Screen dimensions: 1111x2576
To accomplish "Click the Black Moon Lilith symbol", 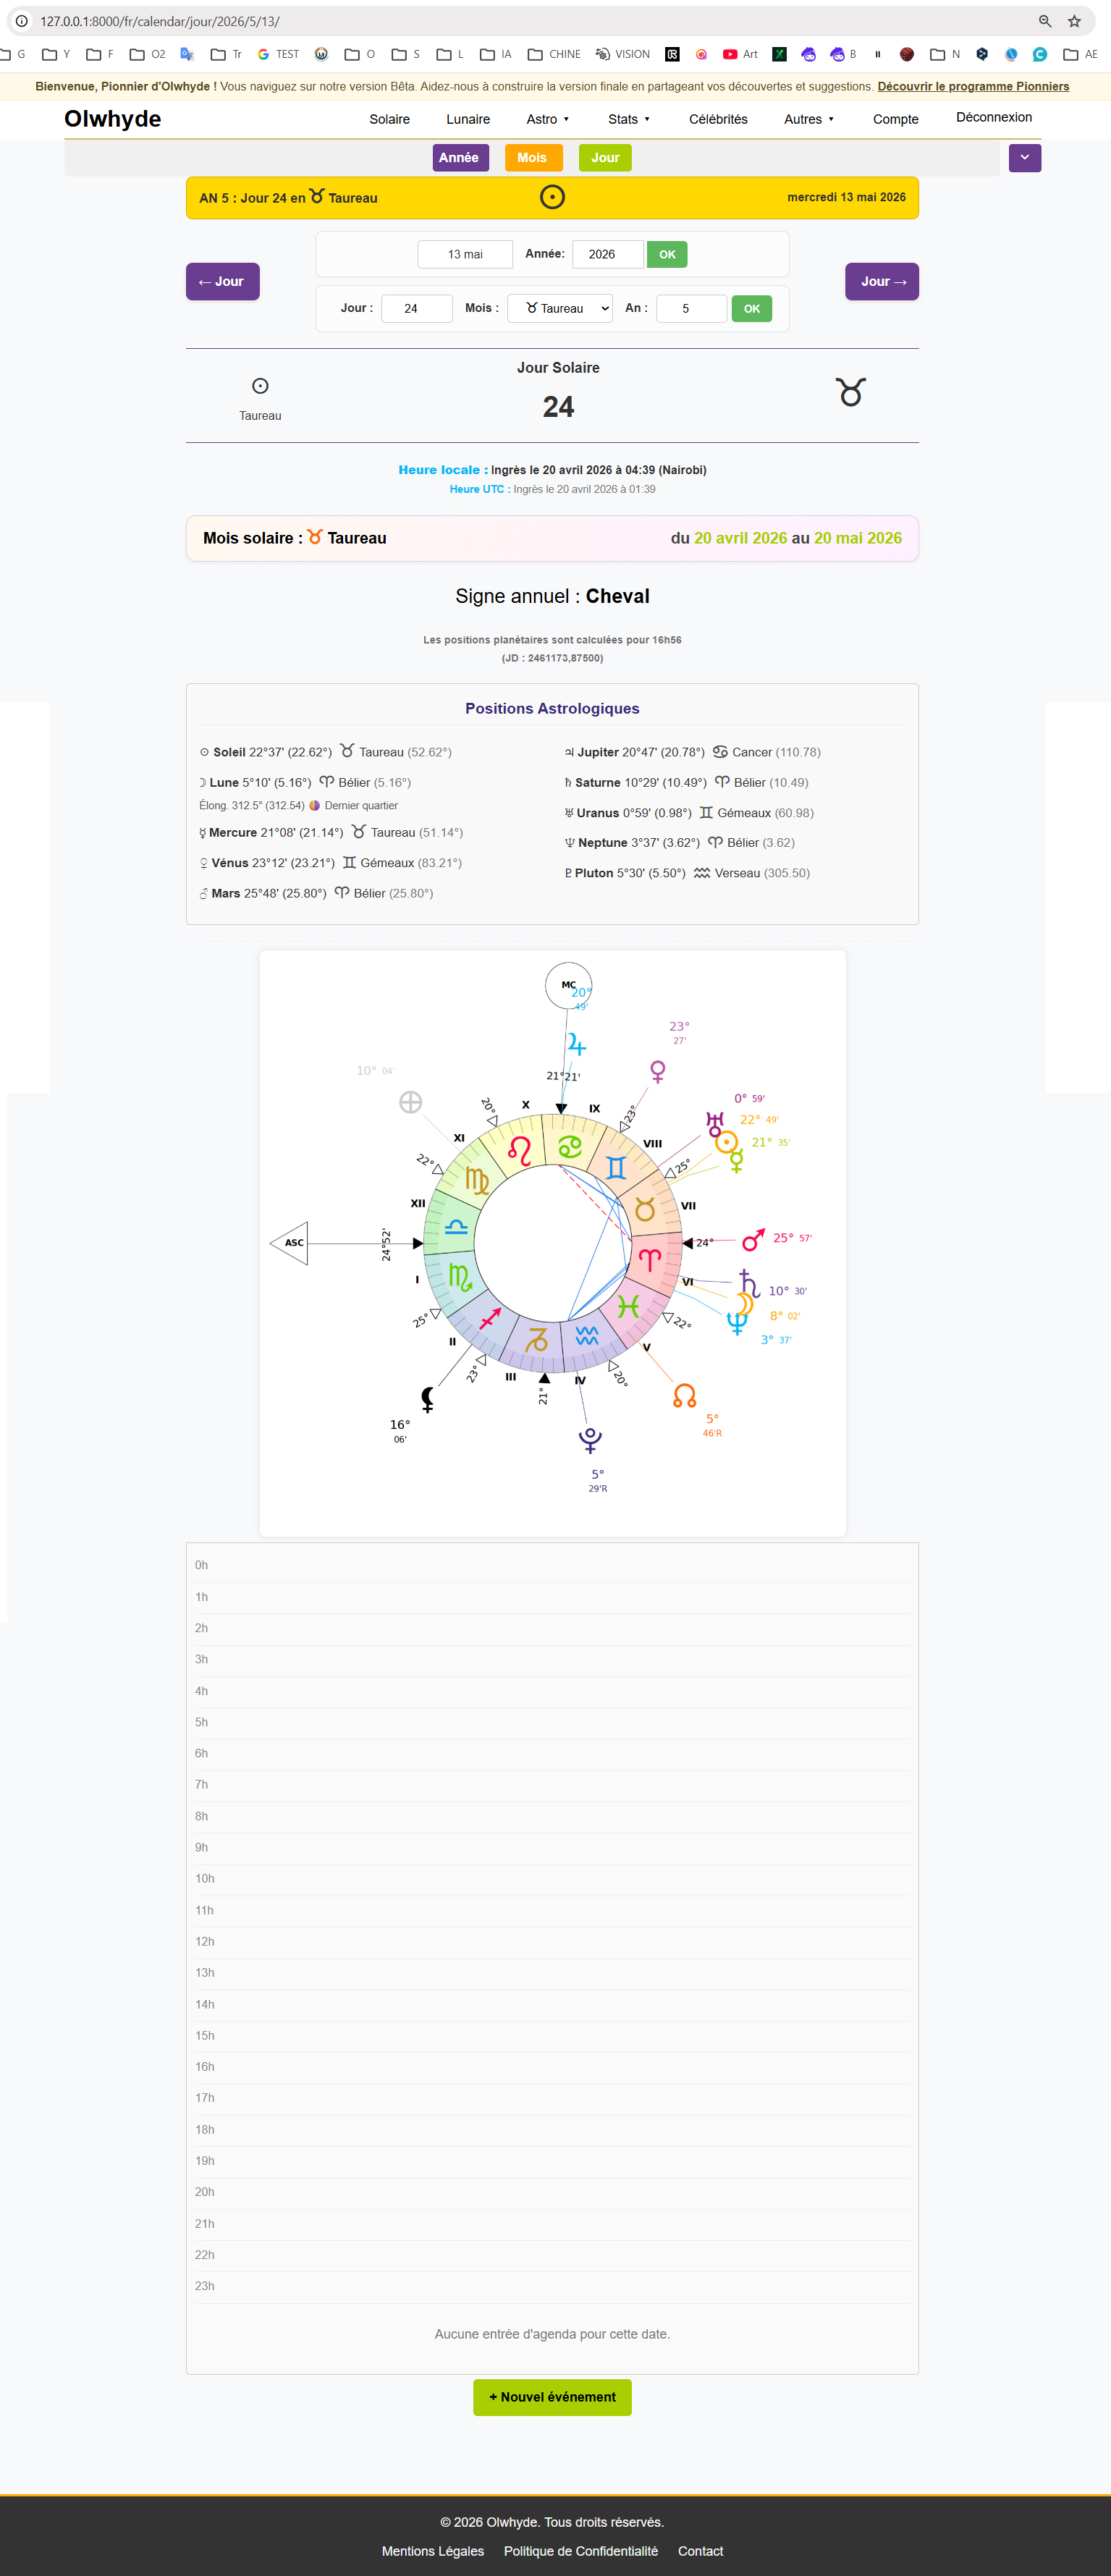I will (x=428, y=1399).
